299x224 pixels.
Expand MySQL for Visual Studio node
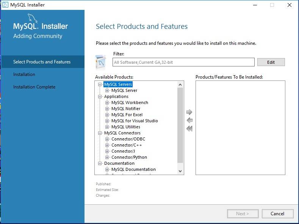107,121
